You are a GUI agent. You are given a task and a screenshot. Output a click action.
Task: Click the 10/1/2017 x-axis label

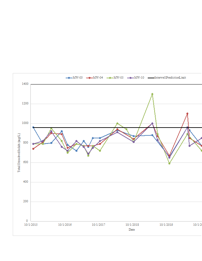pyautogui.click(x=98, y=225)
